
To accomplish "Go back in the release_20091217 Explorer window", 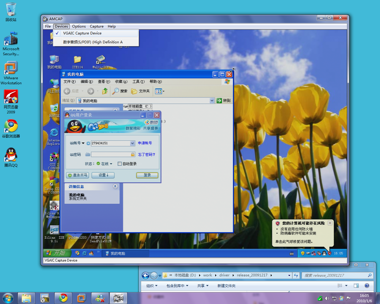I will [145, 275].
